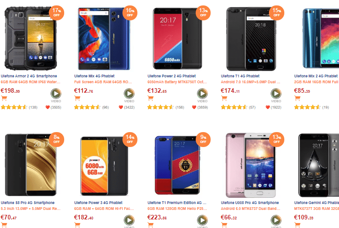The height and width of the screenshot is (228, 339).
Task: Click cart icon under Ulefone T1 price
Action: (224, 98)
